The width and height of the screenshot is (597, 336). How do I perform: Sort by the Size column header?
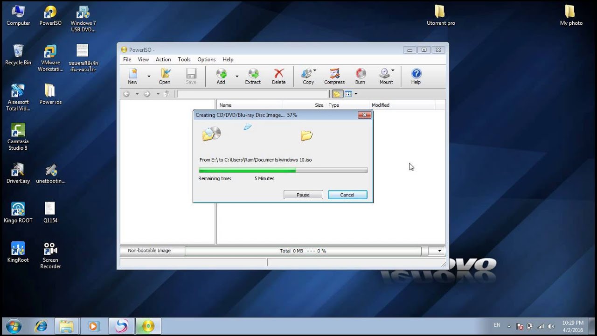(x=304, y=105)
